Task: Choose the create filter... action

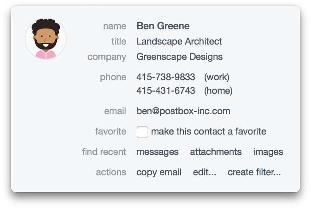Action: (254, 172)
